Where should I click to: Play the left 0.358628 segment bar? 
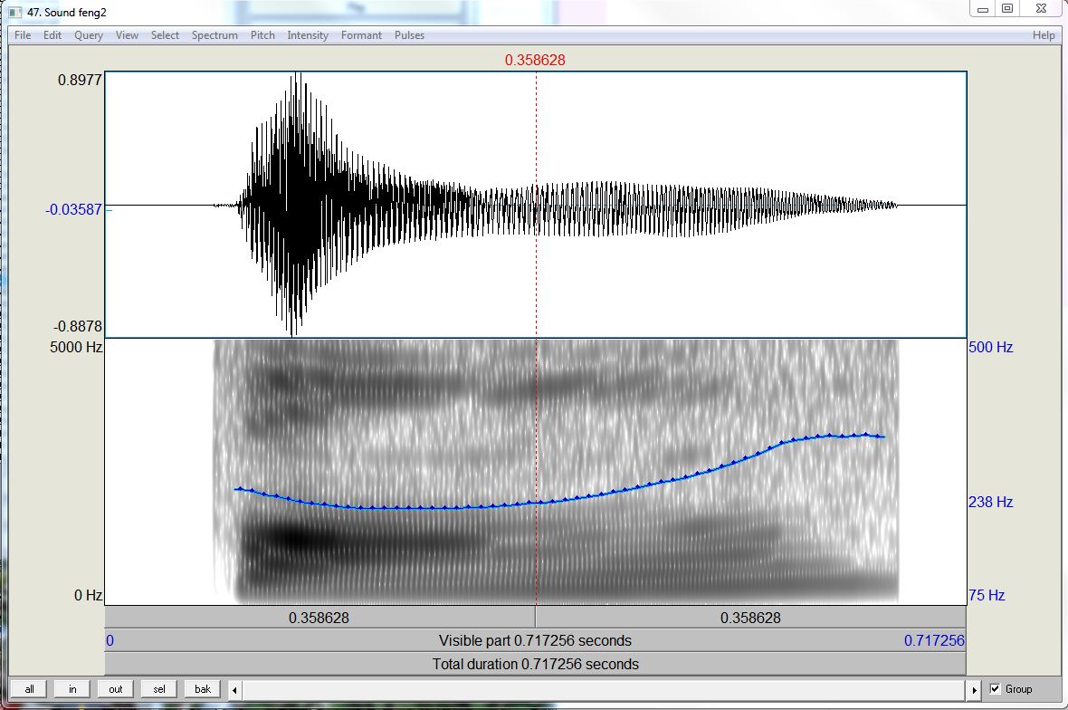coord(319,618)
